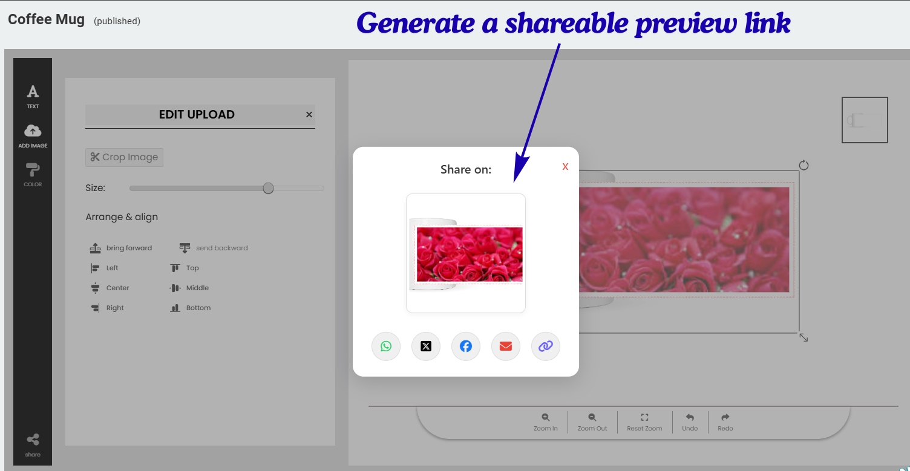
Task: Click the Coffee Mug product title
Action: tap(47, 19)
